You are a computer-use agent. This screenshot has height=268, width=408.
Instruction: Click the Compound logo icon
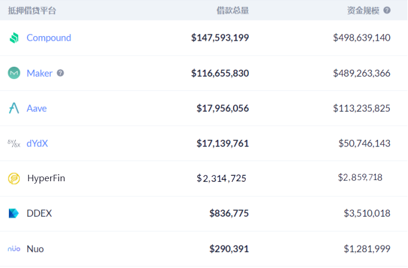(14, 38)
